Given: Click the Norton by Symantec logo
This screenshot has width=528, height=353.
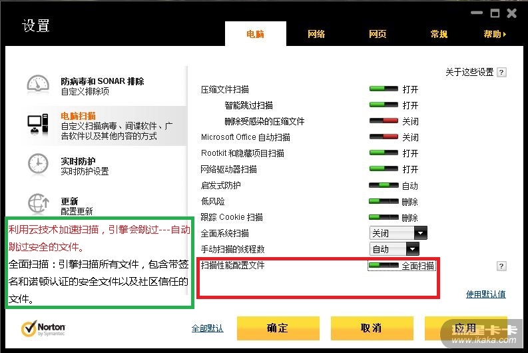Looking at the screenshot, I should coord(43,328).
